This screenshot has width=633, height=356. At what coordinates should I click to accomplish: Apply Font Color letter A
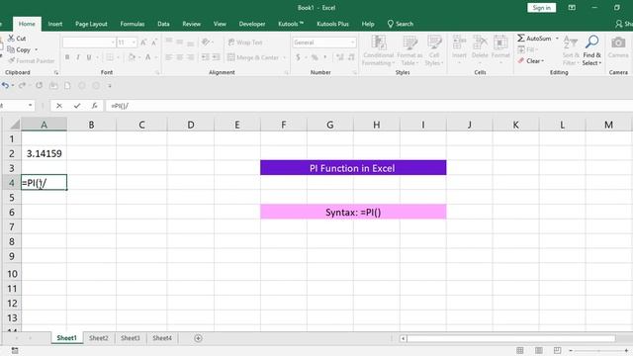coord(148,57)
